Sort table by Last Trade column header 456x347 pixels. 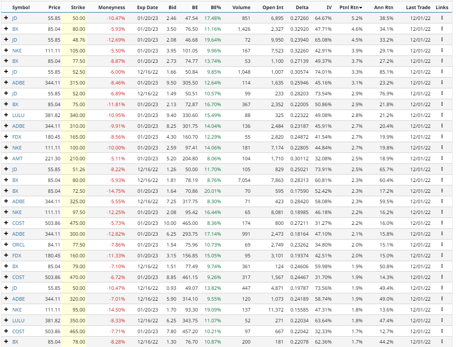(418, 7)
